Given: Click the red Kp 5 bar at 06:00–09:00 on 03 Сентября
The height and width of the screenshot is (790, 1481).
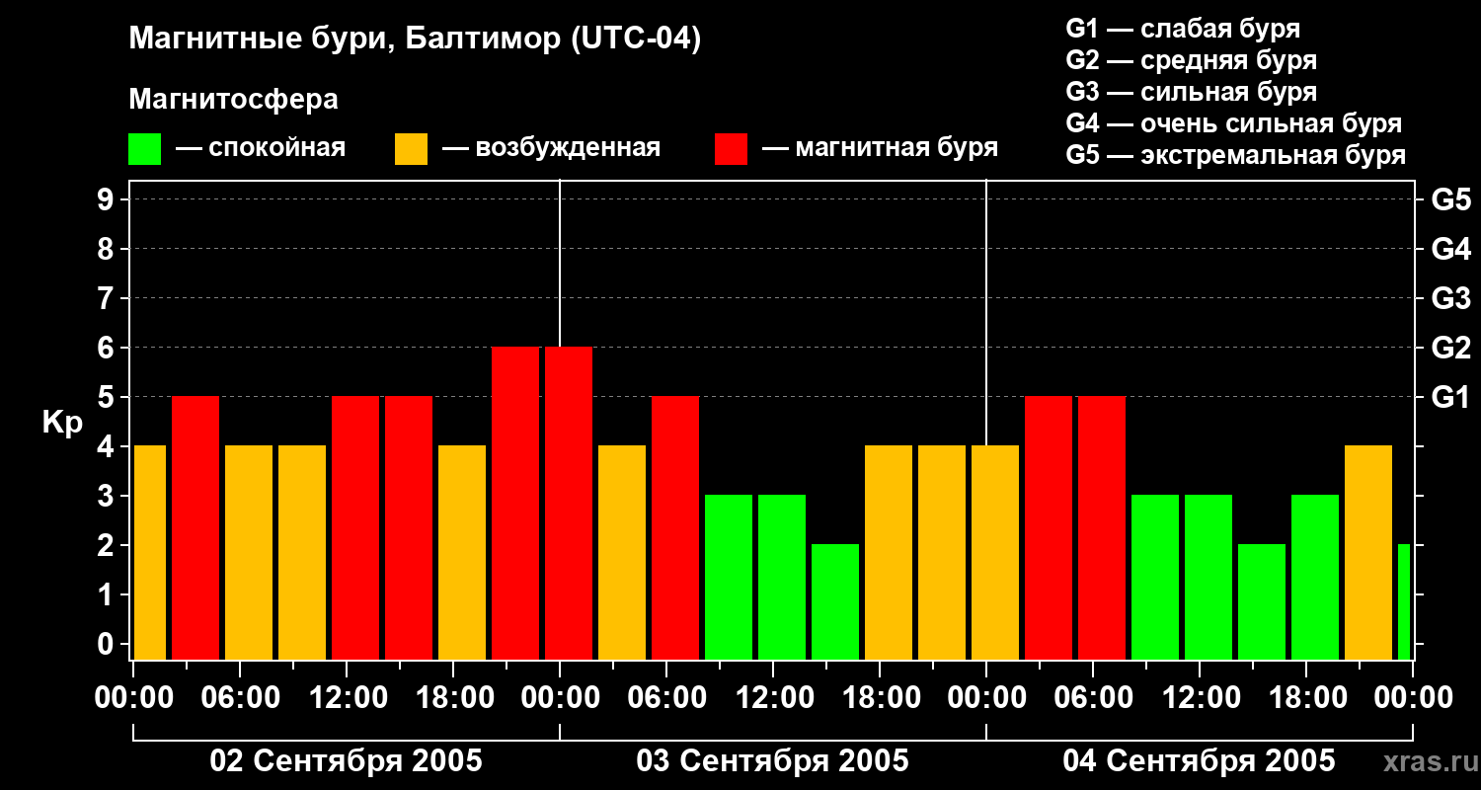Looking at the screenshot, I should (x=675, y=527).
